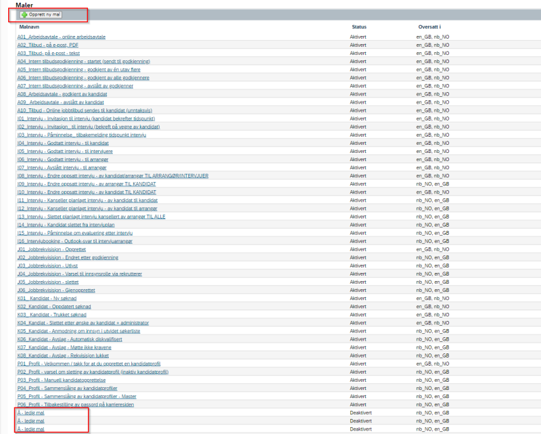Open I13 Slettet planlagt intervju TIL ALLE
Viewport: 541px width, 434px height.
91,217
